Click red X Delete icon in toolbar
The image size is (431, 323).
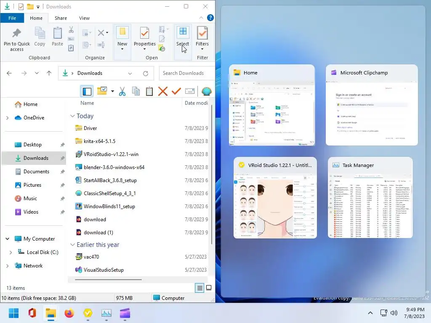(163, 91)
